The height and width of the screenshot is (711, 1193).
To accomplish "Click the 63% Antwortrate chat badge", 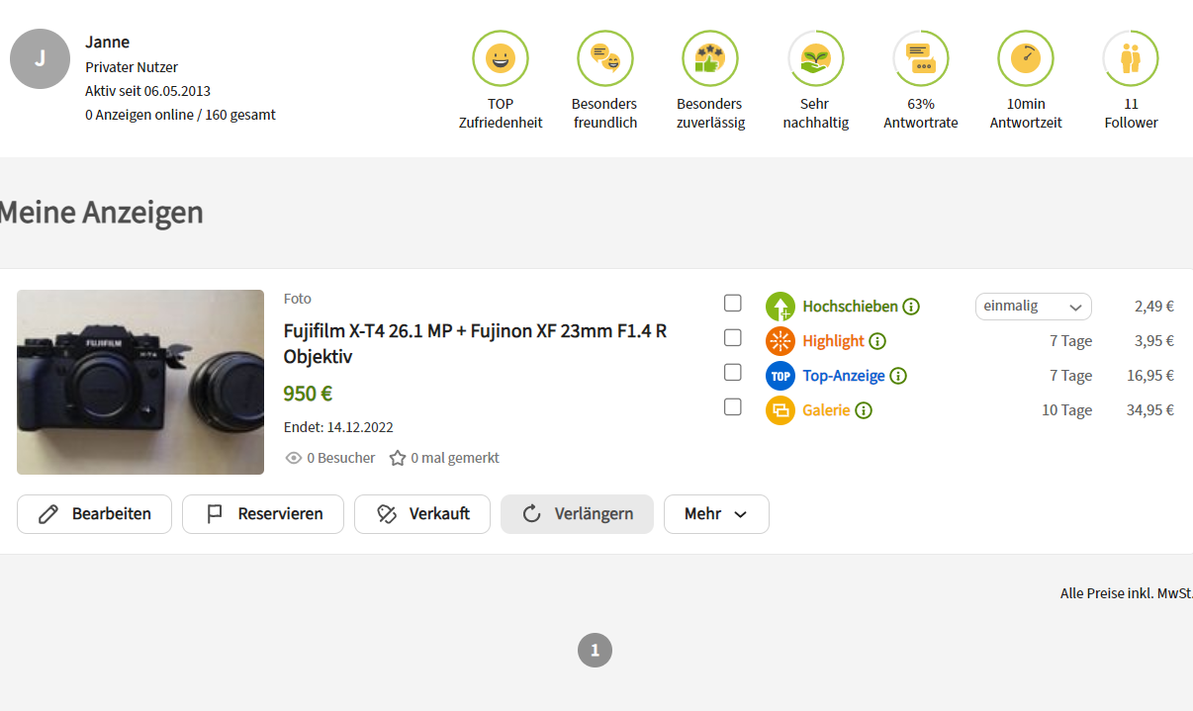I will click(x=920, y=59).
